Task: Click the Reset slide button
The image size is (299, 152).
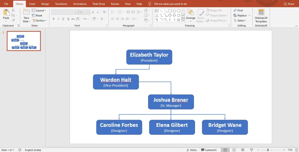Action: pos(37,15)
